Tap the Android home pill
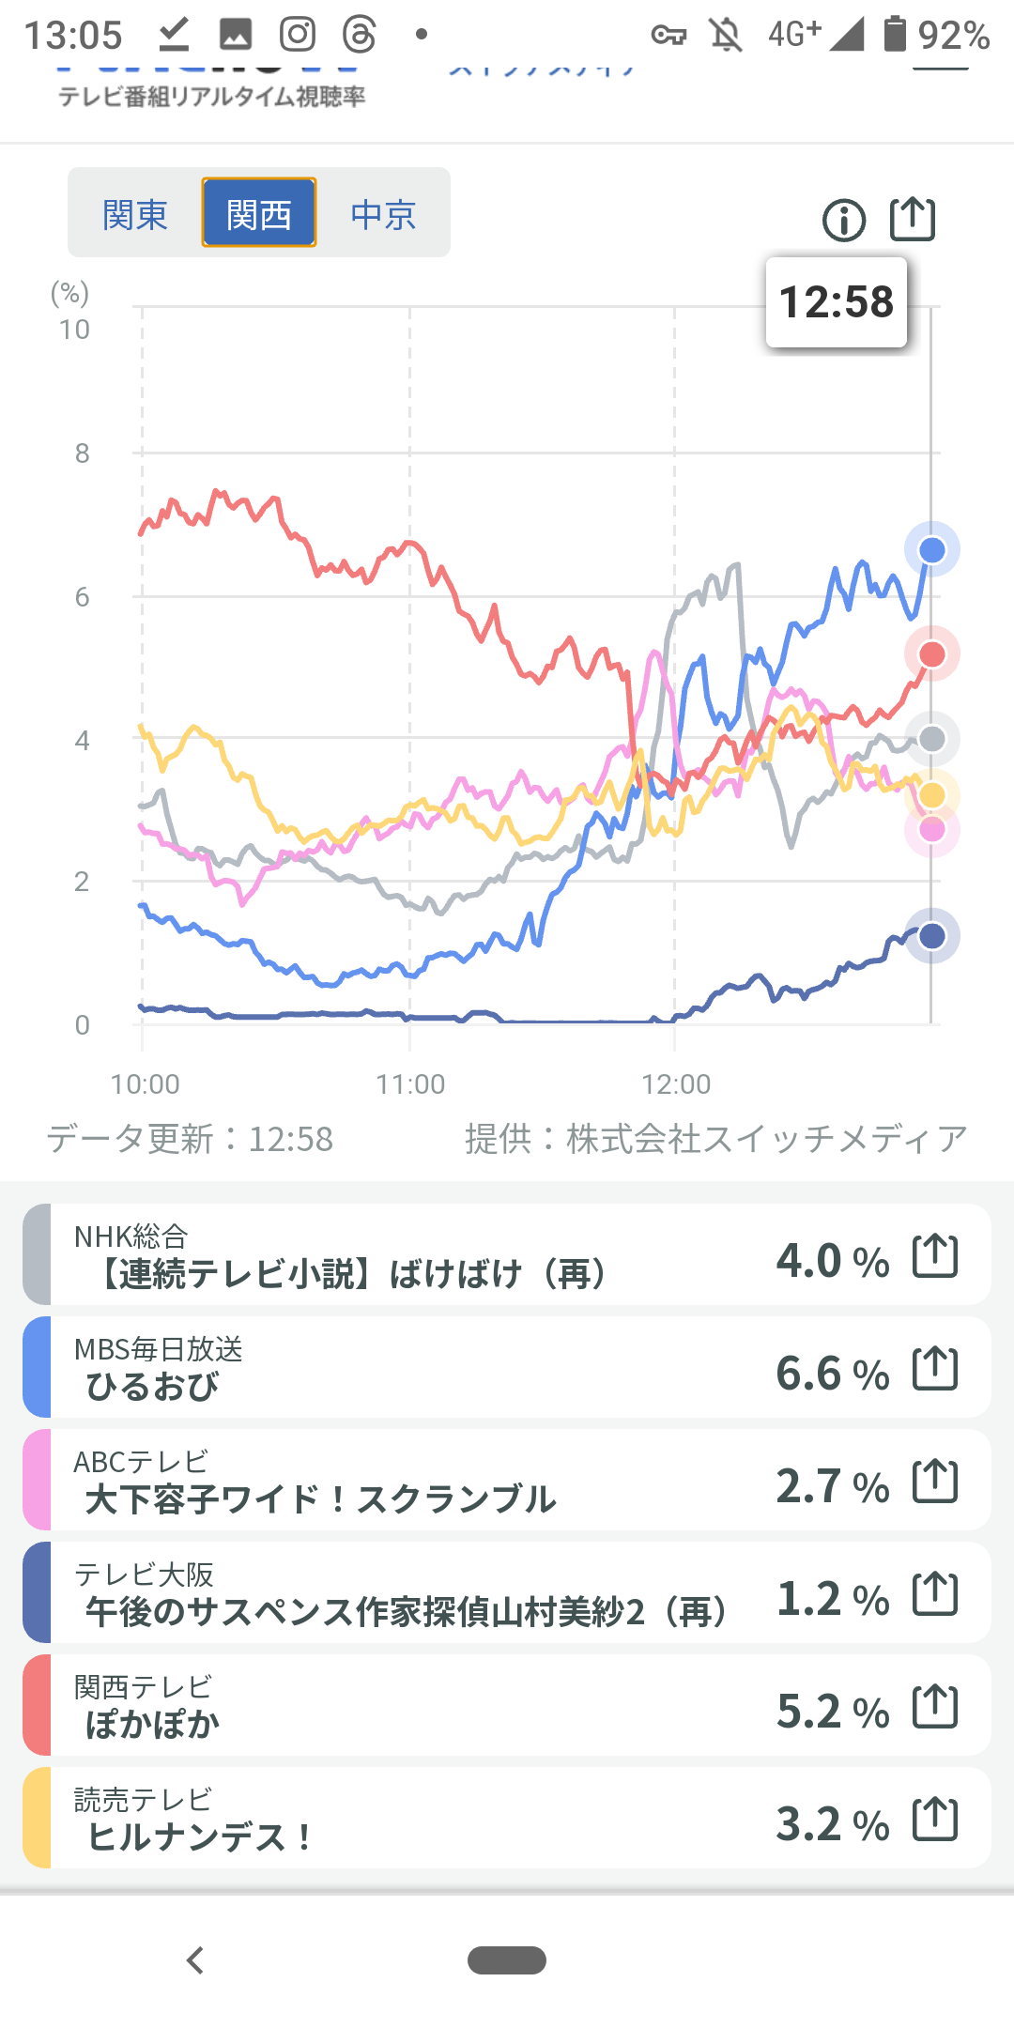Image resolution: width=1014 pixels, height=2028 pixels. [507, 1960]
